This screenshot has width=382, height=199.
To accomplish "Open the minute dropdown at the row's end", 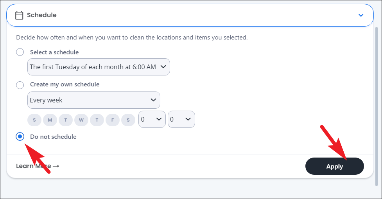I will pyautogui.click(x=181, y=119).
